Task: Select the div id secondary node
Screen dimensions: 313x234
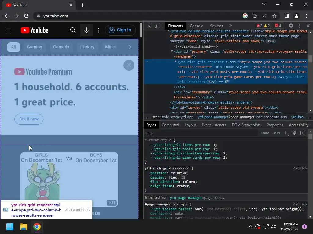Action: (240, 95)
